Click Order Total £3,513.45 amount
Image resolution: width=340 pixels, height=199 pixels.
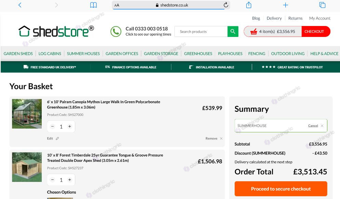pos(310,172)
